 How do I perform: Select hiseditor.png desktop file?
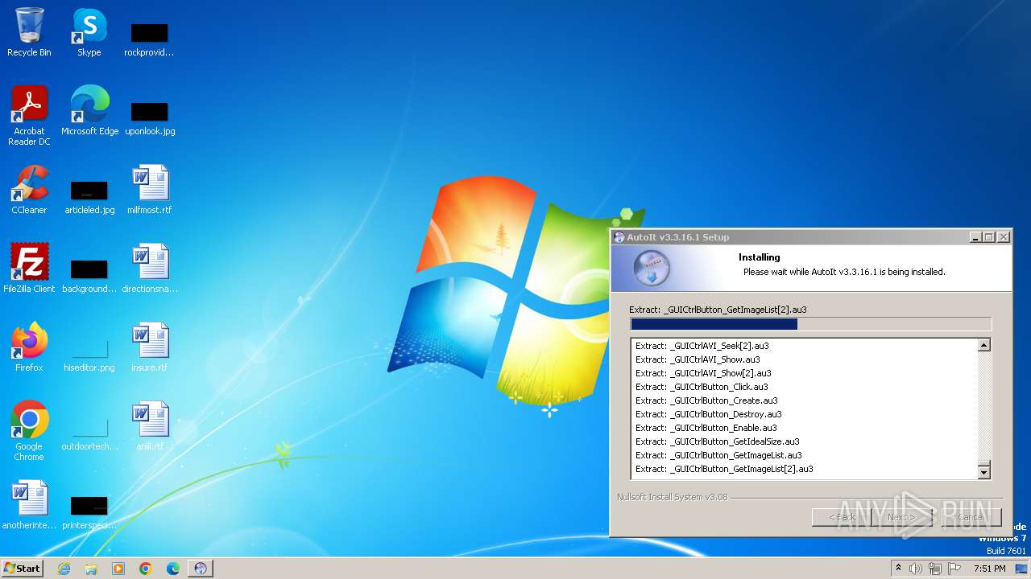click(89, 355)
